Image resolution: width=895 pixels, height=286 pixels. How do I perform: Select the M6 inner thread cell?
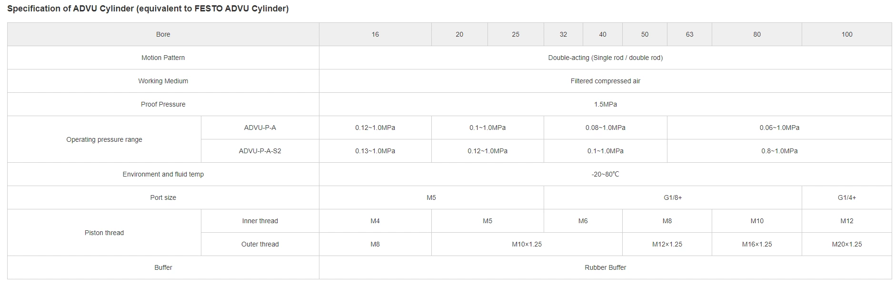[x=583, y=221]
